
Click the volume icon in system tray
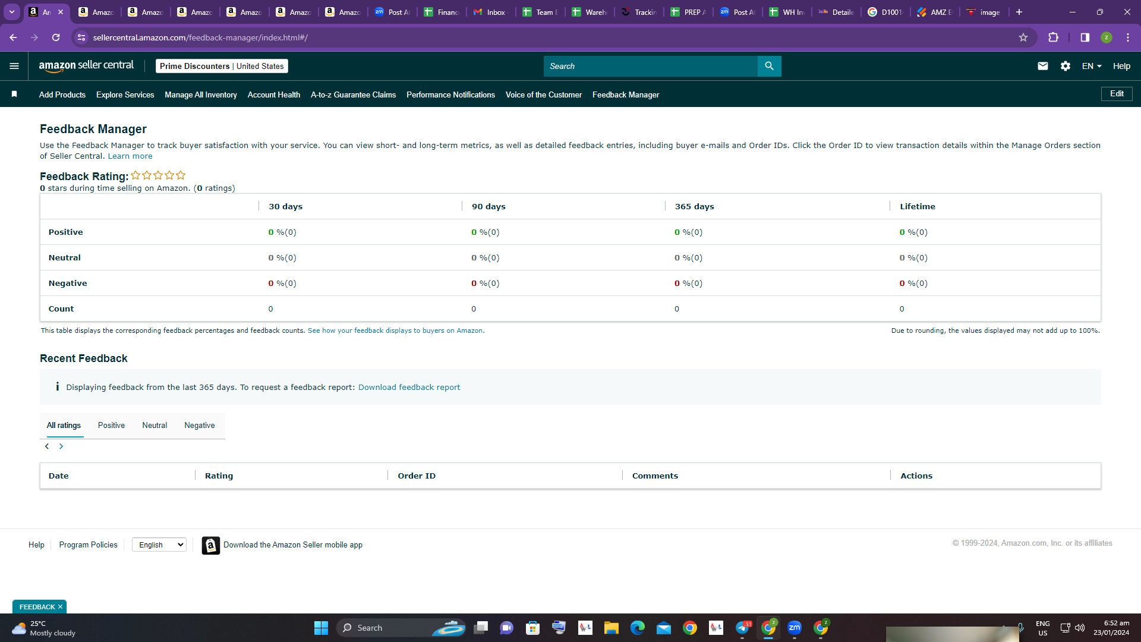pyautogui.click(x=1080, y=628)
